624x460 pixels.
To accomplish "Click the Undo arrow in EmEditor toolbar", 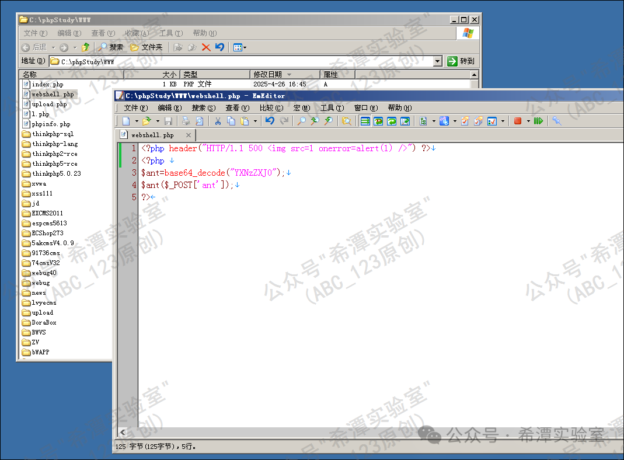I will pos(270,121).
